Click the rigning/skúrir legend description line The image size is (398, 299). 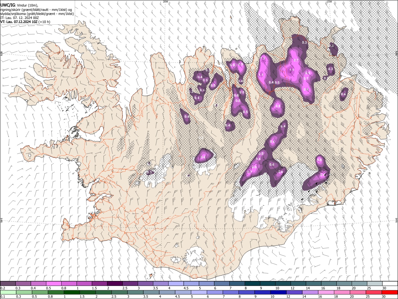click(x=36, y=9)
